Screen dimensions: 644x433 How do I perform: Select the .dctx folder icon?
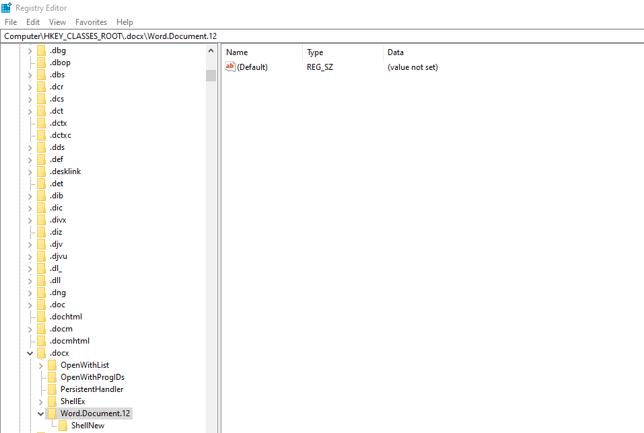tap(41, 123)
